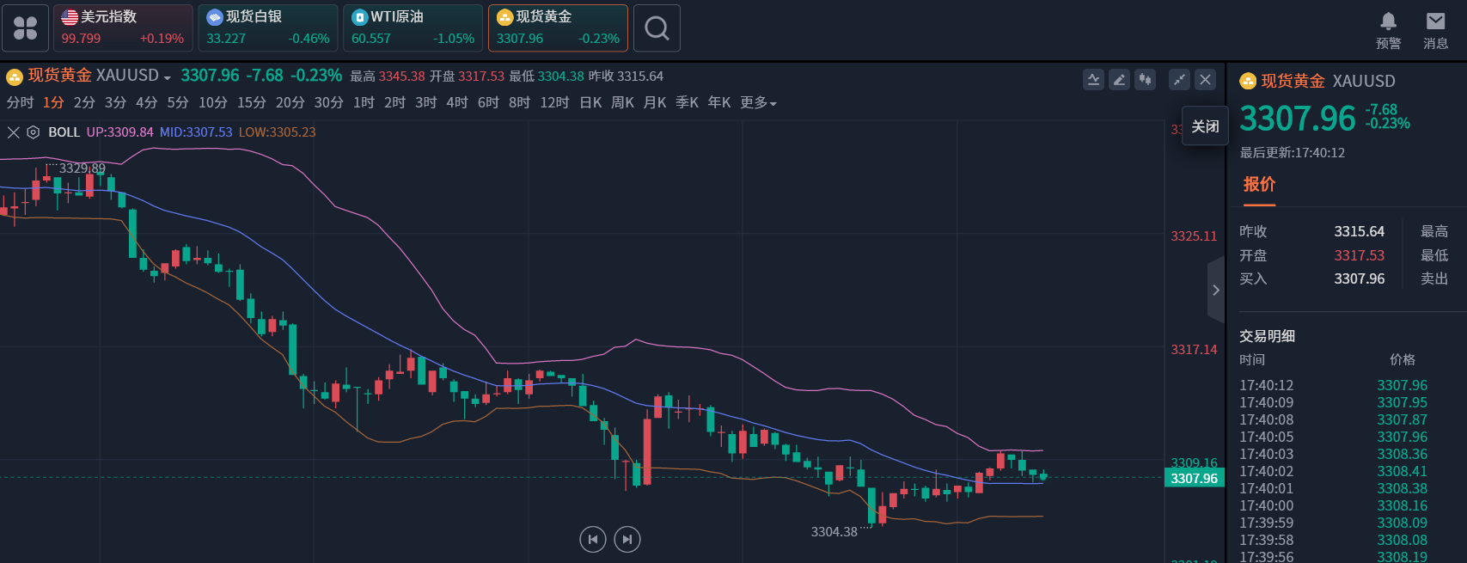The image size is (1467, 563).
Task: Open the indicator line-chart tool icon
Action: coord(1093,80)
